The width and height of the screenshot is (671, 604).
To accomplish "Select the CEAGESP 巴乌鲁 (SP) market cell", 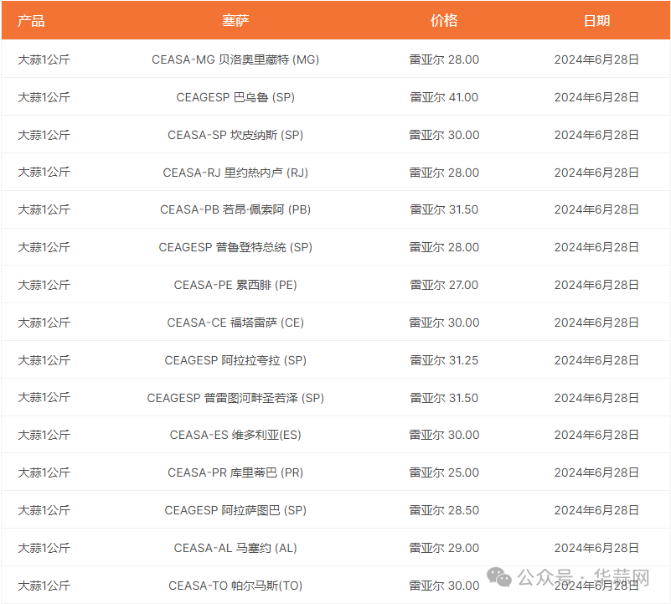I will 235,97.
